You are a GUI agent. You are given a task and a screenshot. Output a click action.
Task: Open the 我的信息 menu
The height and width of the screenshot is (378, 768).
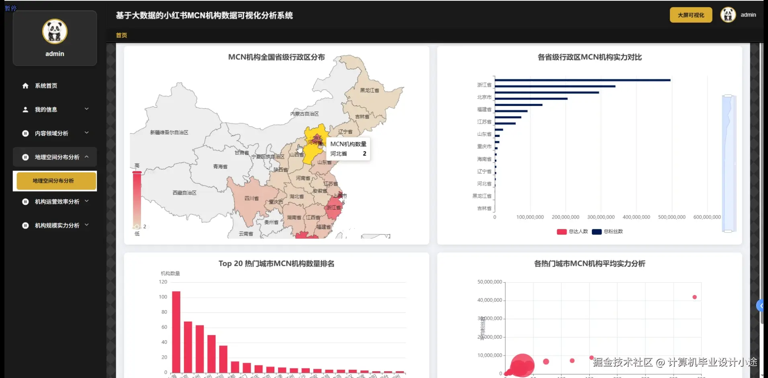point(55,109)
